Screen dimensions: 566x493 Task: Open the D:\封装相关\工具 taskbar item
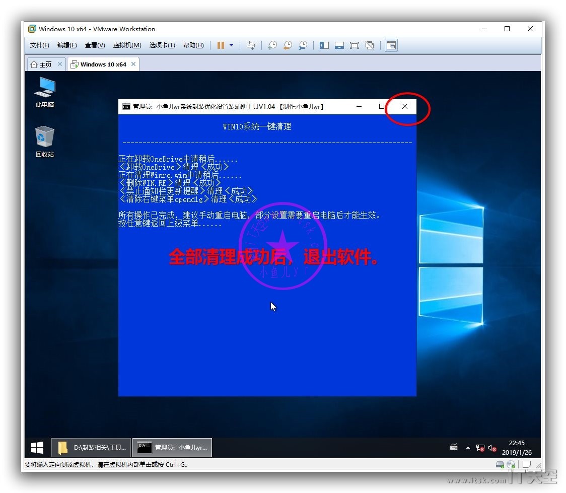click(x=91, y=448)
